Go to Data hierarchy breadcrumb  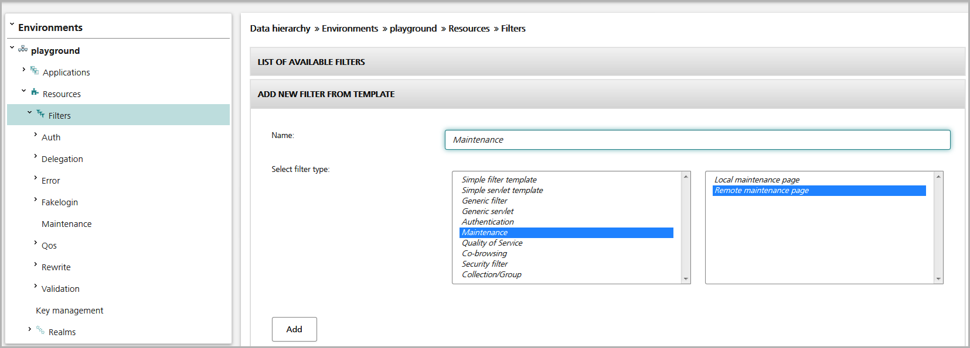point(280,29)
